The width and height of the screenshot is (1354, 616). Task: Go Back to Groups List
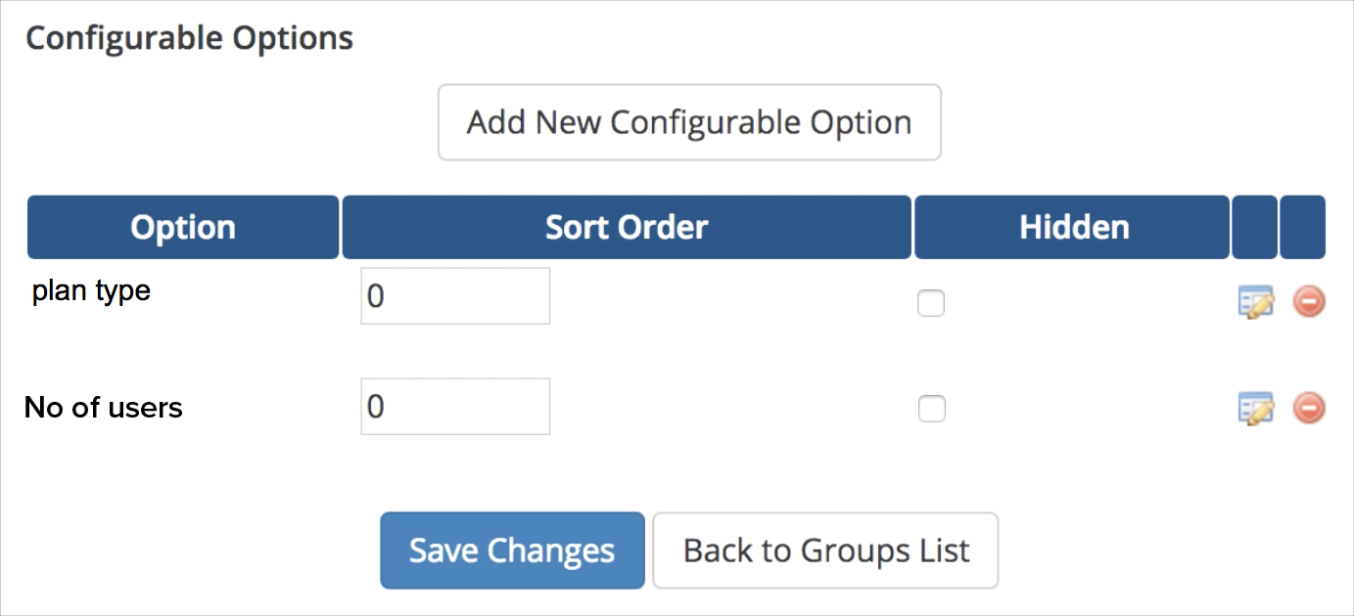[x=825, y=550]
